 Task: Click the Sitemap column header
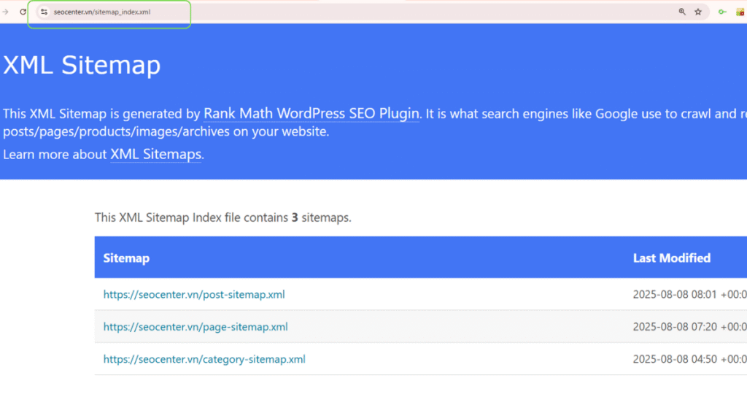click(126, 258)
